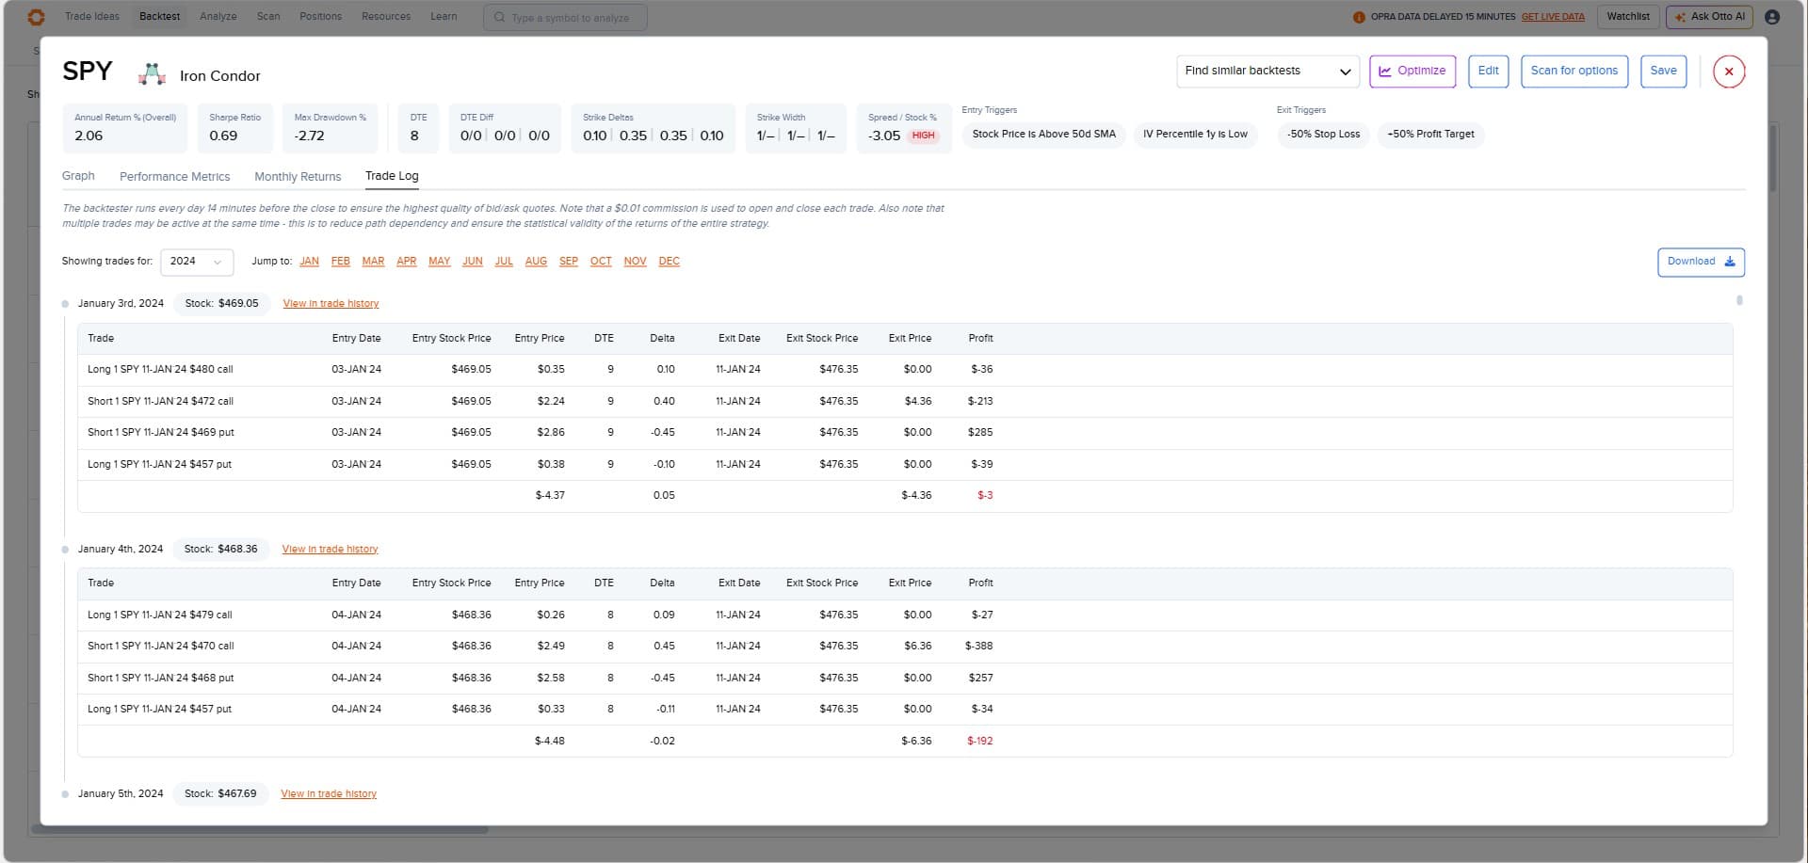Open the Monthly Returns tab
Image resolution: width=1808 pixels, height=863 pixels.
(298, 176)
